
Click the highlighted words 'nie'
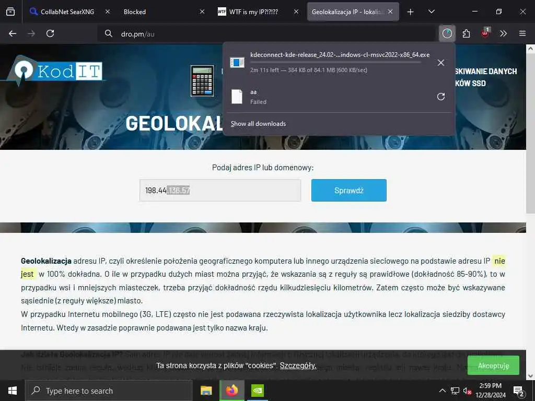pos(499,261)
